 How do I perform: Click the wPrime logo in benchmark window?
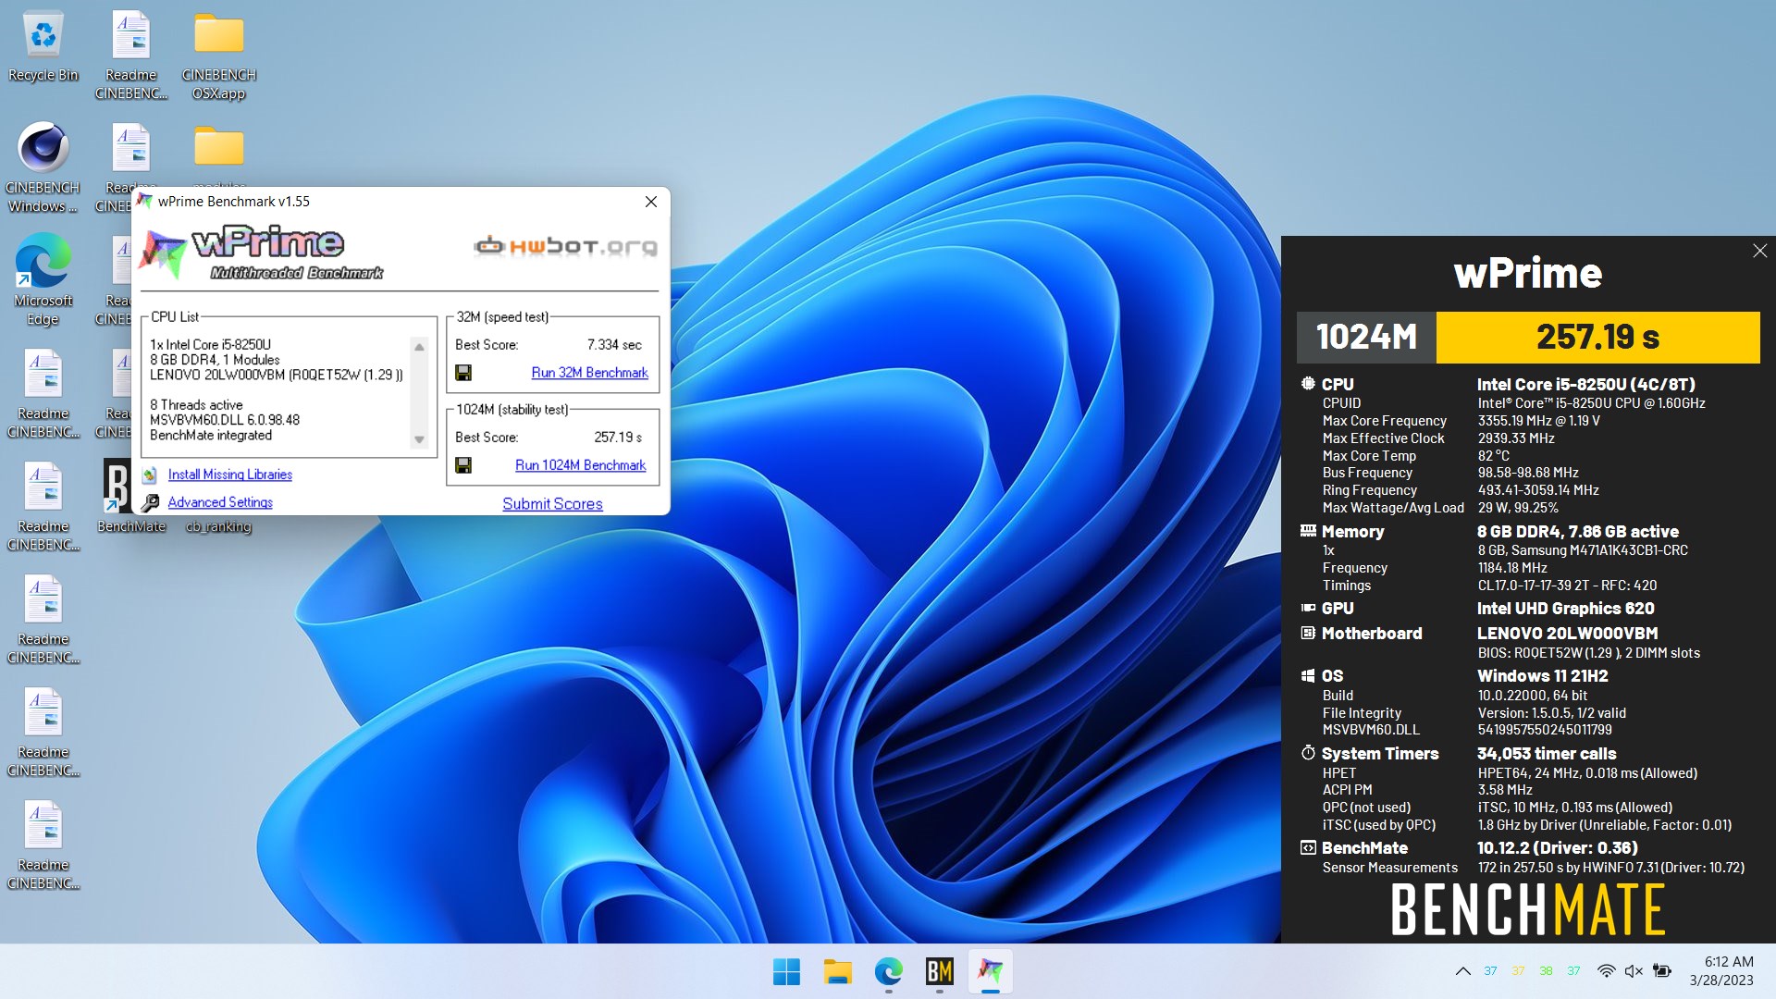(261, 253)
